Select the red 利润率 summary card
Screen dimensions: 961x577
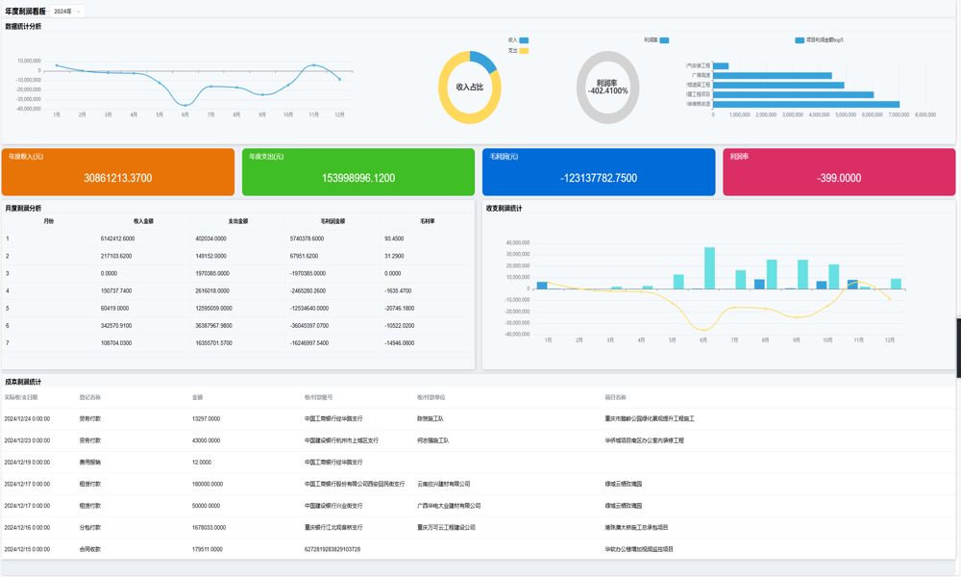[x=838, y=172]
